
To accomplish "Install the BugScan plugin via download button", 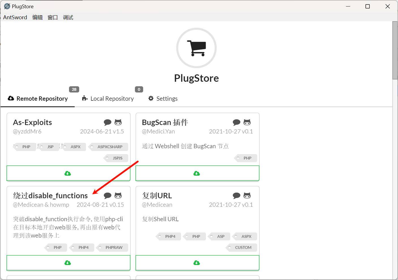I will [197, 173].
